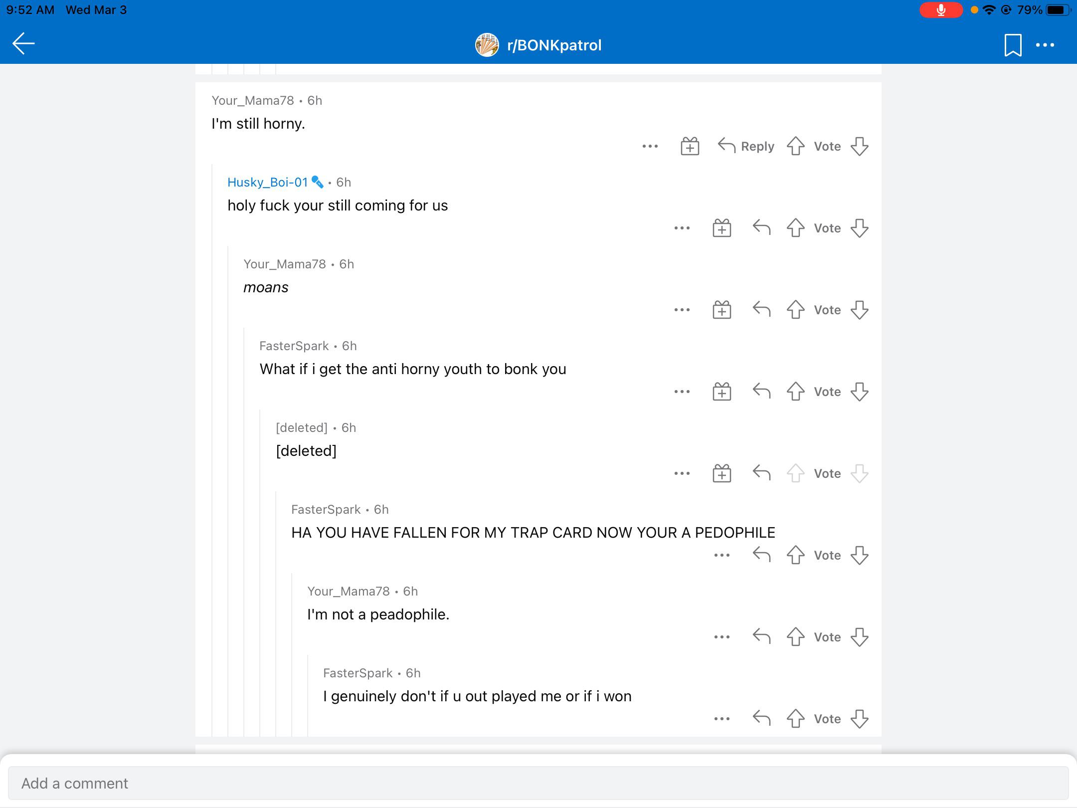Viewport: 1077px width, 808px height.
Task: Downvote the "TRAP CARD" comment
Action: [860, 555]
